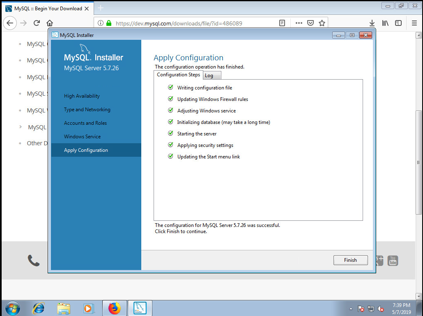Open the Windows Start menu
This screenshot has width=423, height=316.
click(12, 308)
